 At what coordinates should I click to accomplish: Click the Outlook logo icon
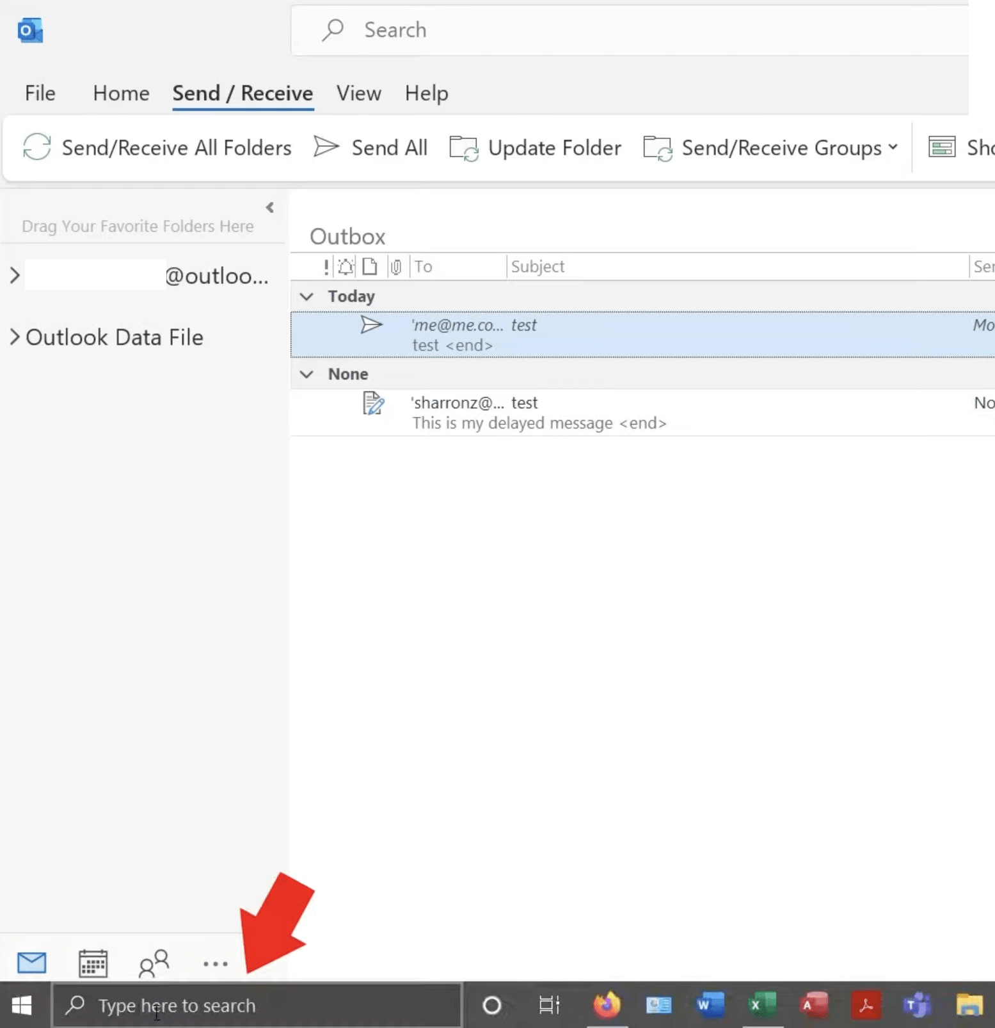(x=30, y=30)
